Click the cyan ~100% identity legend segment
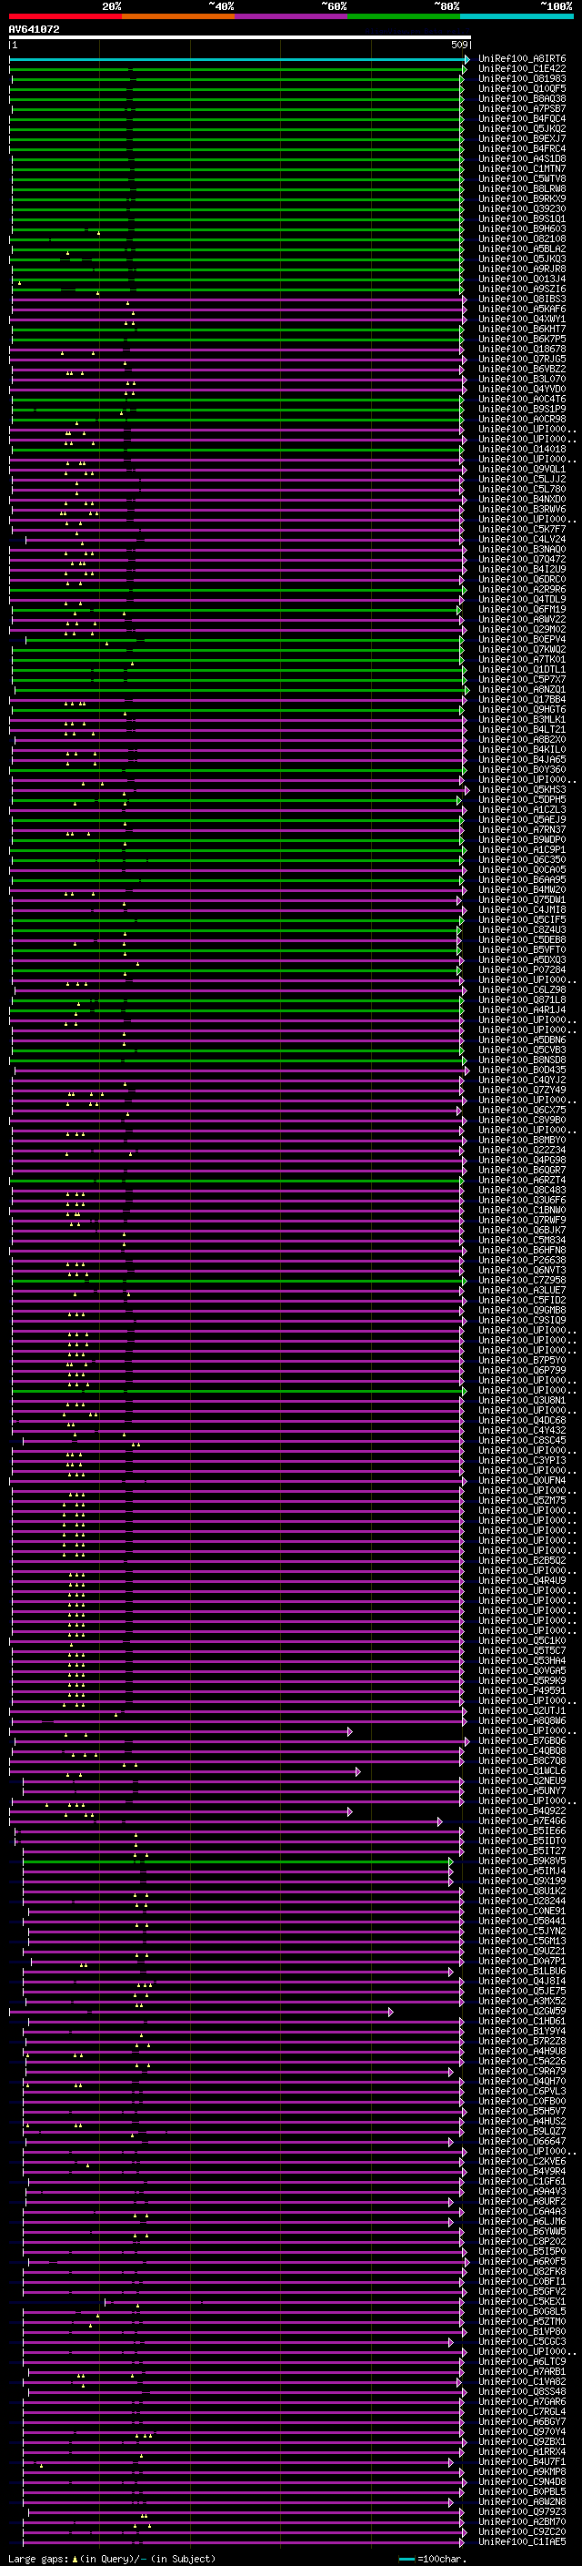Screen dimensions: 582x2566 pyautogui.click(x=516, y=16)
